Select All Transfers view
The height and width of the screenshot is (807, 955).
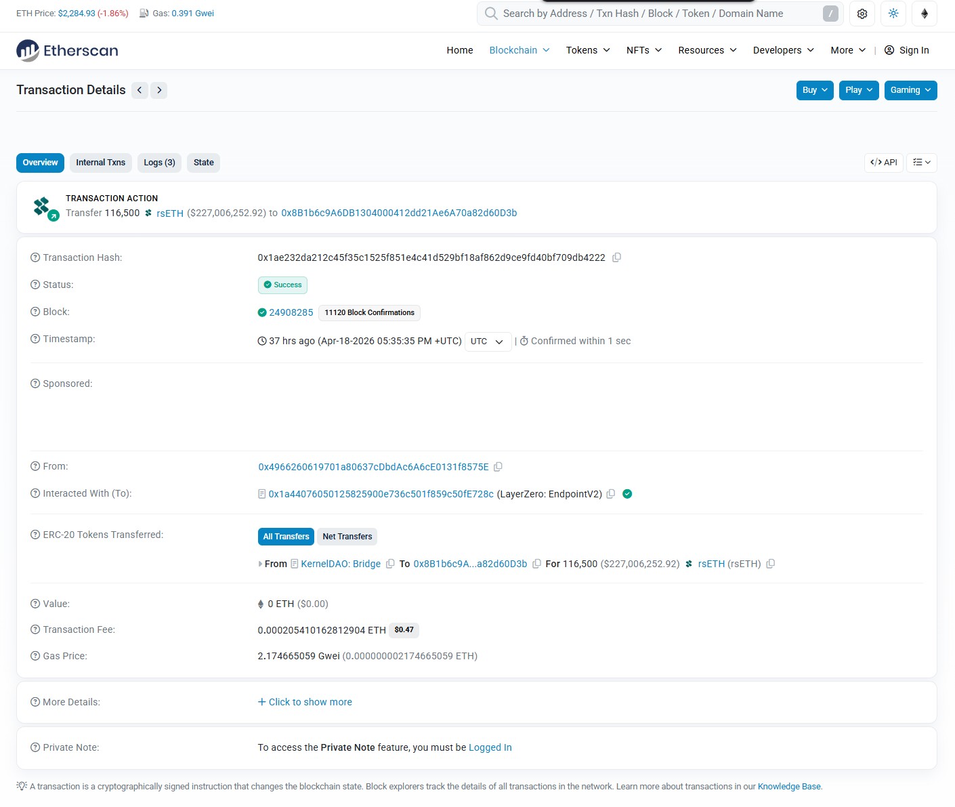(x=286, y=537)
